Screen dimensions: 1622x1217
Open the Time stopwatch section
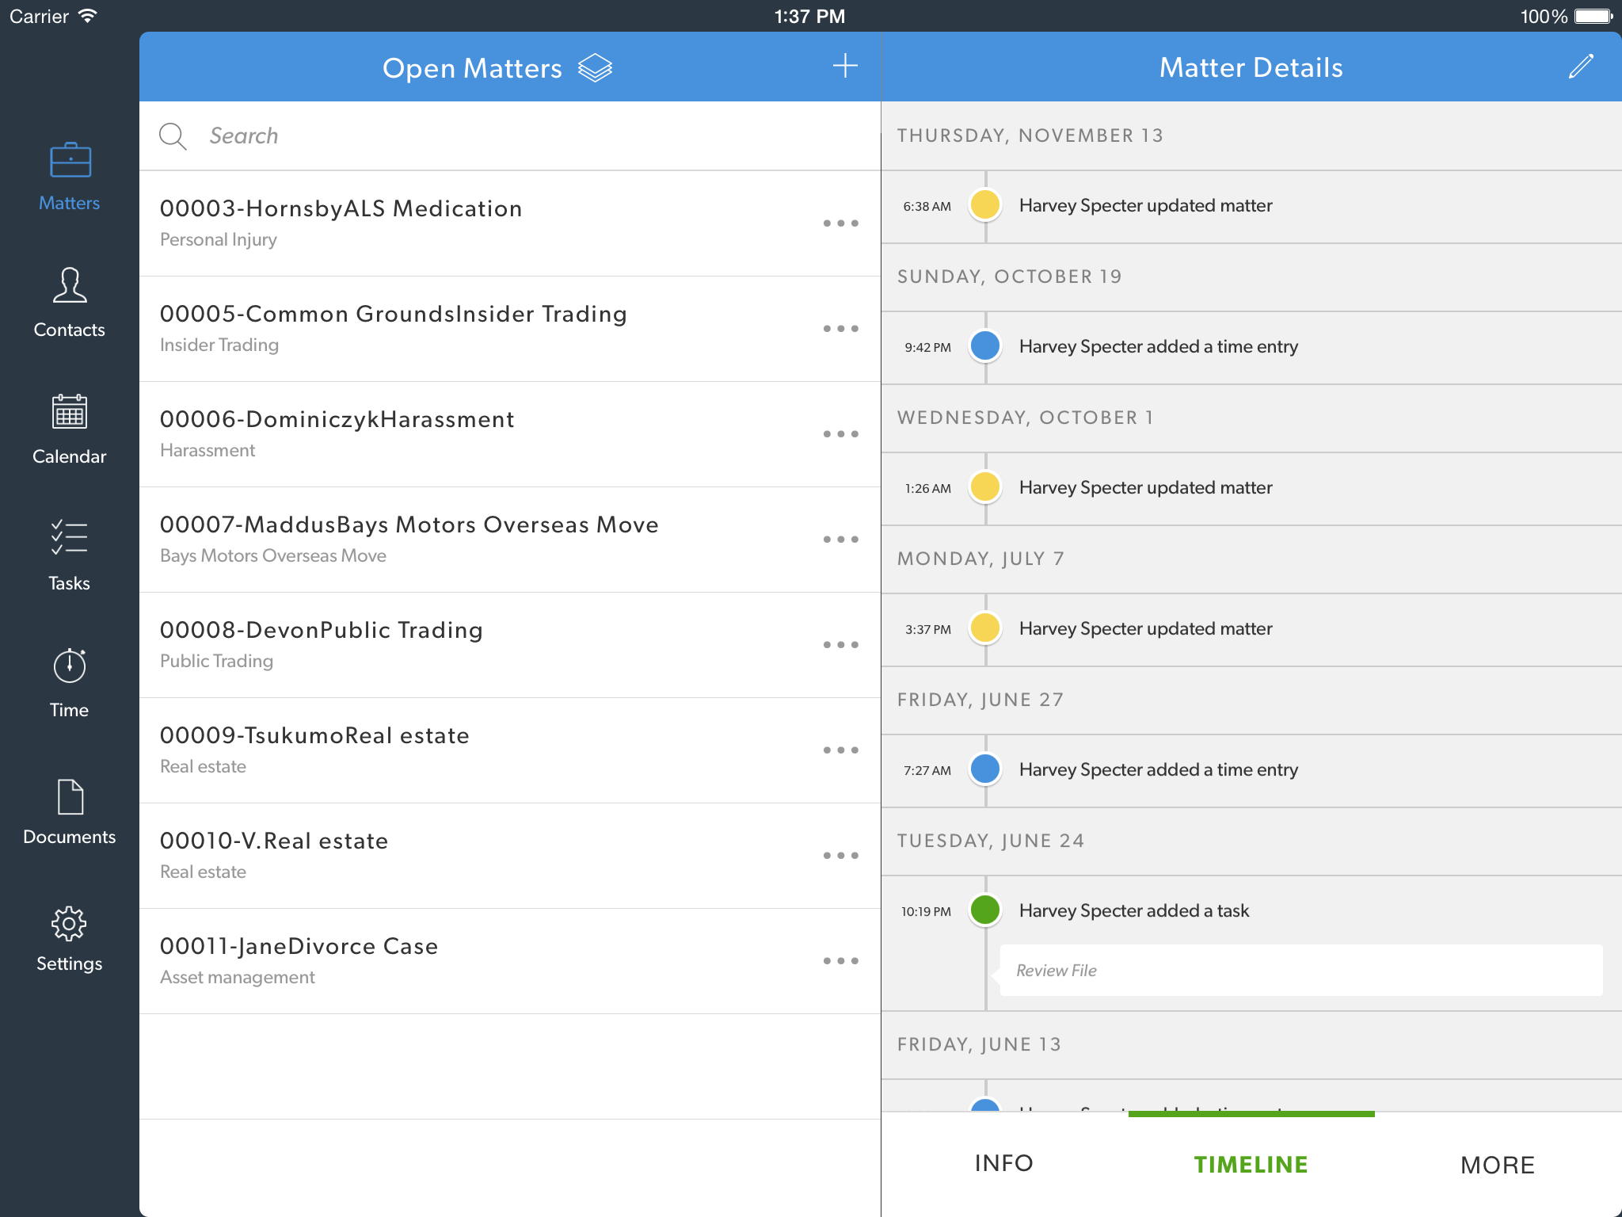pyautogui.click(x=70, y=684)
